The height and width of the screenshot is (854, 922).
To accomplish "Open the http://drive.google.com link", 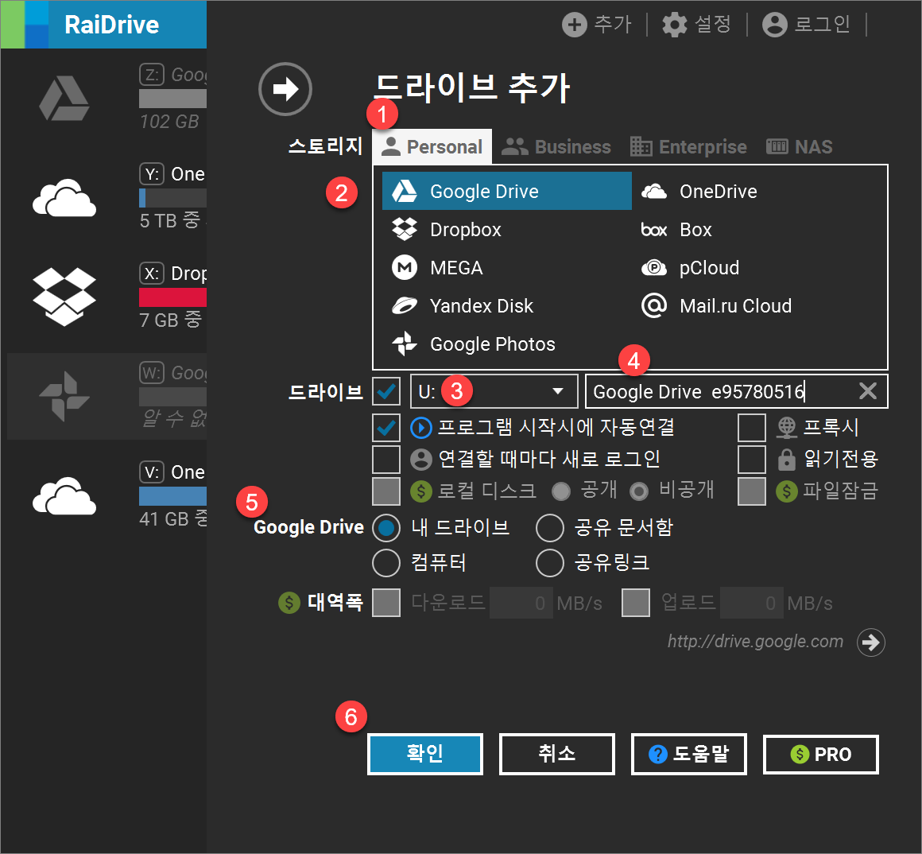I will [x=755, y=641].
